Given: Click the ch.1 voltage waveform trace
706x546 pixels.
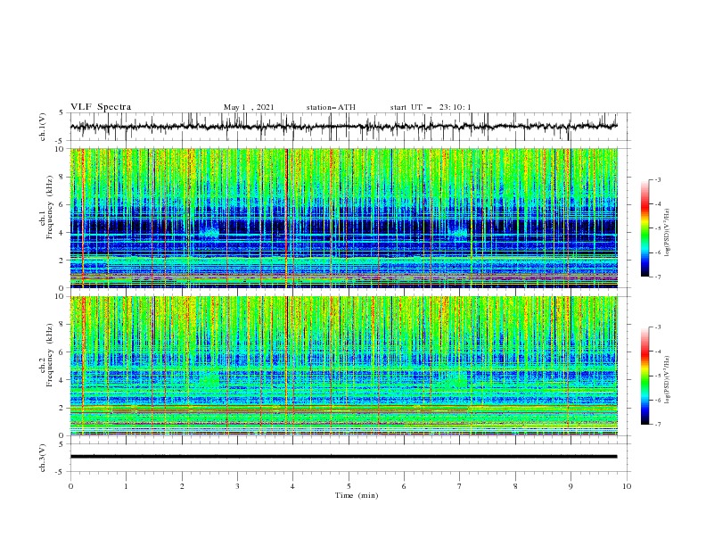Looking at the screenshot, I should pos(343,127).
